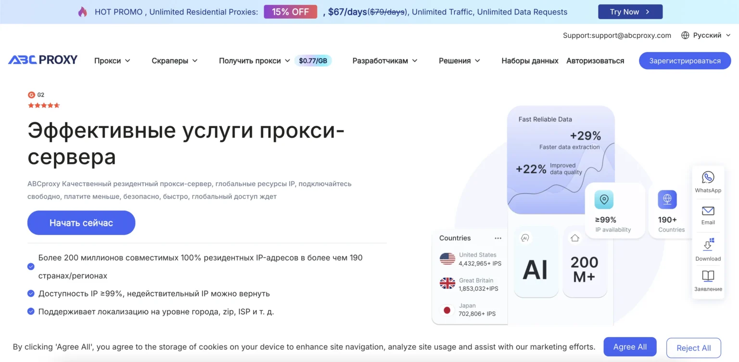Click the flame icon in the promo banner
Screen dimensions: 739x362
pyautogui.click(x=83, y=11)
